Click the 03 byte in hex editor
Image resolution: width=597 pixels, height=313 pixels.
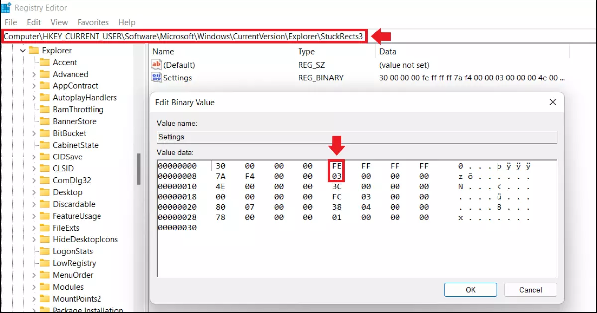coord(337,176)
